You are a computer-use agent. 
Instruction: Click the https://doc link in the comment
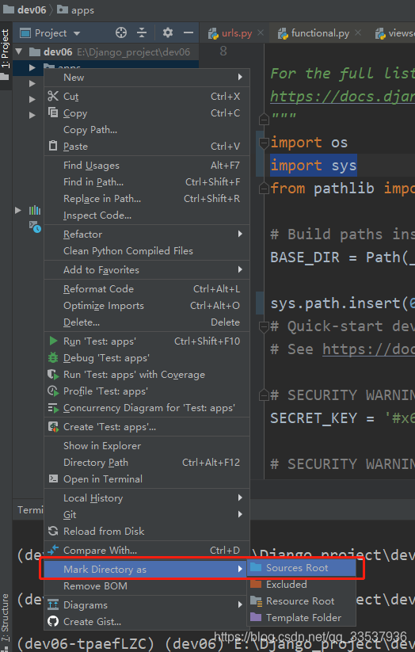368,349
